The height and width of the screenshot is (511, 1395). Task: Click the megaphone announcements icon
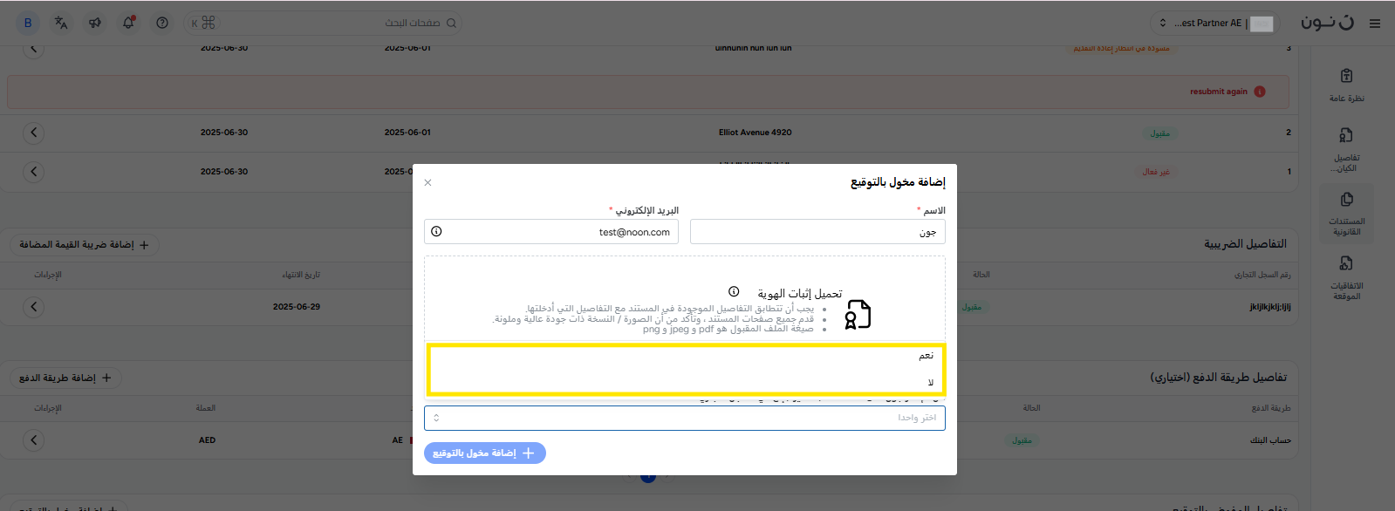click(95, 24)
